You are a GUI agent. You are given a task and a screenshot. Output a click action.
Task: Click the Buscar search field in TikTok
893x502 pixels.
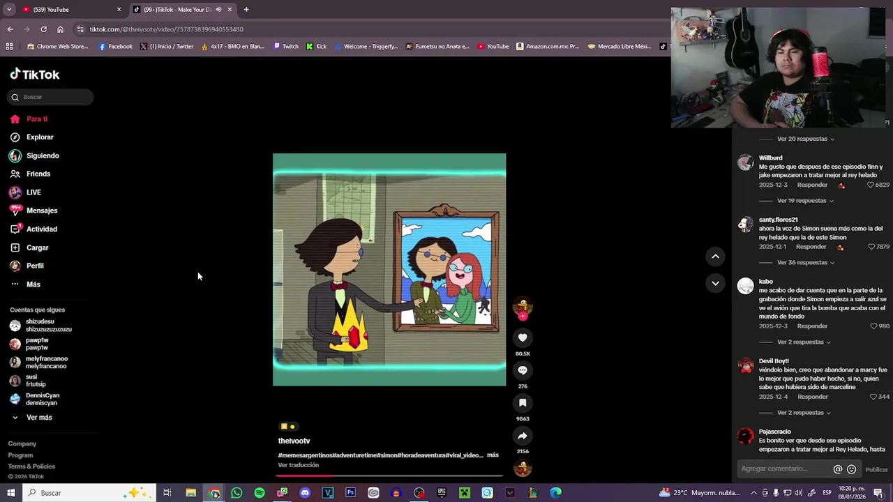point(51,97)
